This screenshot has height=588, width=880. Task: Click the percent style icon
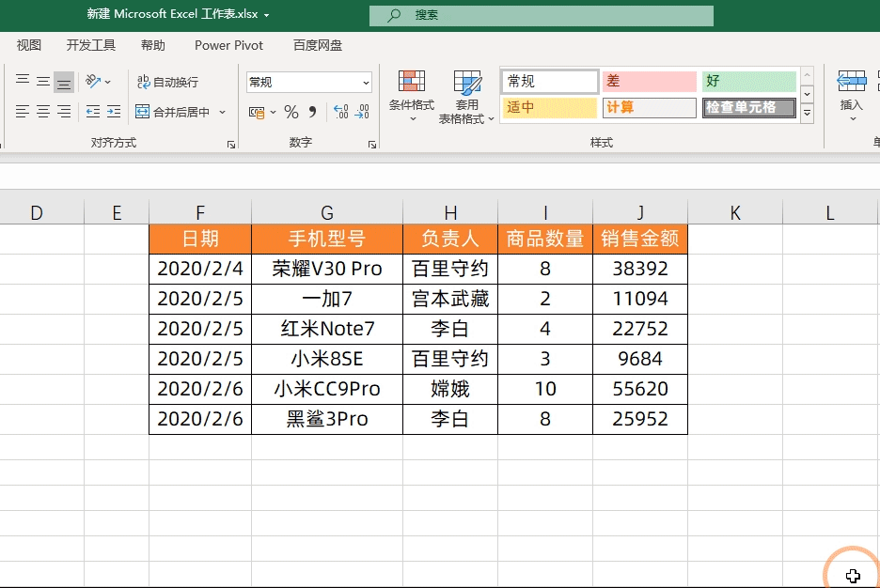pyautogui.click(x=291, y=112)
